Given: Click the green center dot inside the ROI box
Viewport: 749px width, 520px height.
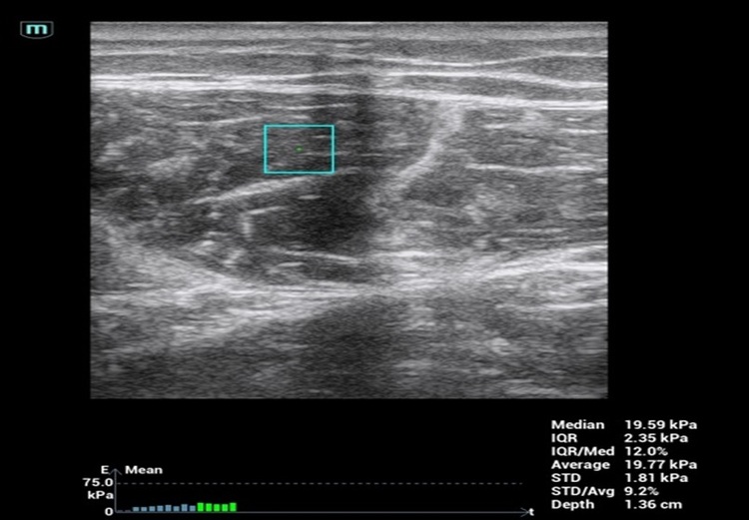Looking at the screenshot, I should [x=298, y=150].
